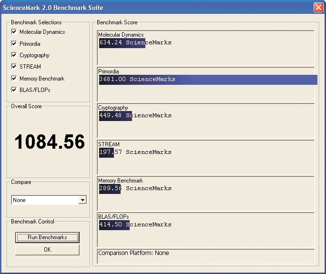The width and height of the screenshot is (326, 274).
Task: Toggle the STREAM benchmark checkbox
Action: (x=14, y=67)
